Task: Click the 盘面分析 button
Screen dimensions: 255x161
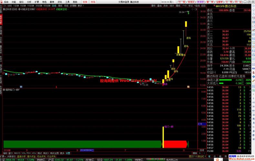Action: tap(21, 156)
